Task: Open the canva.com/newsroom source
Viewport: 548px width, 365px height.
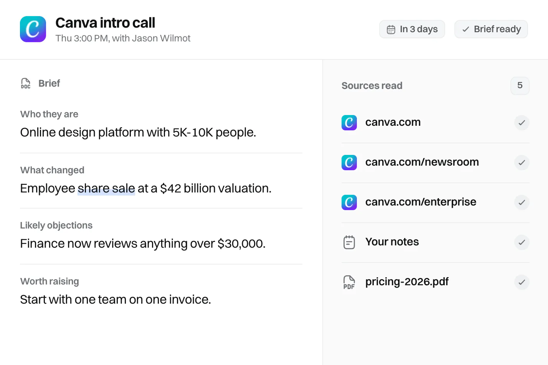Action: (x=422, y=162)
